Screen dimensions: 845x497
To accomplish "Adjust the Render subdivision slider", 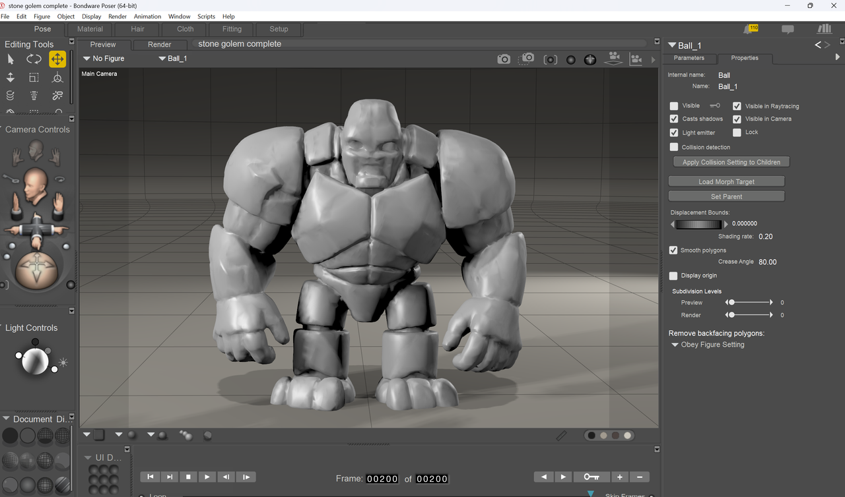I will (749, 315).
